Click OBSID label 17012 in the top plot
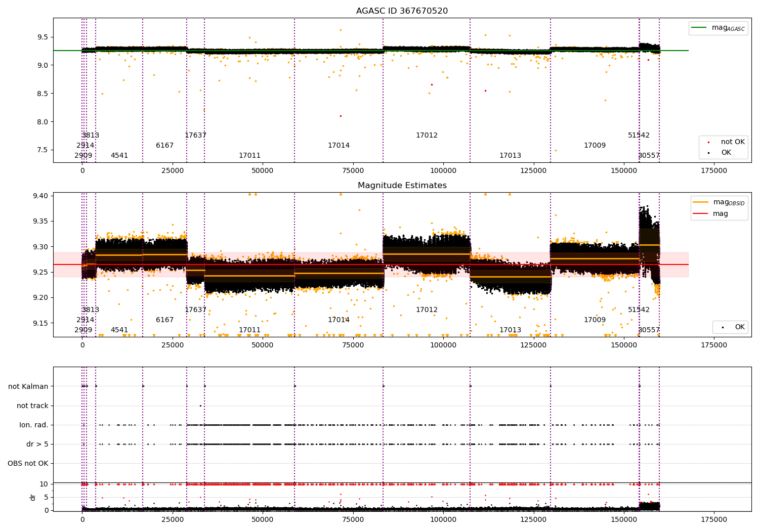 coord(427,136)
